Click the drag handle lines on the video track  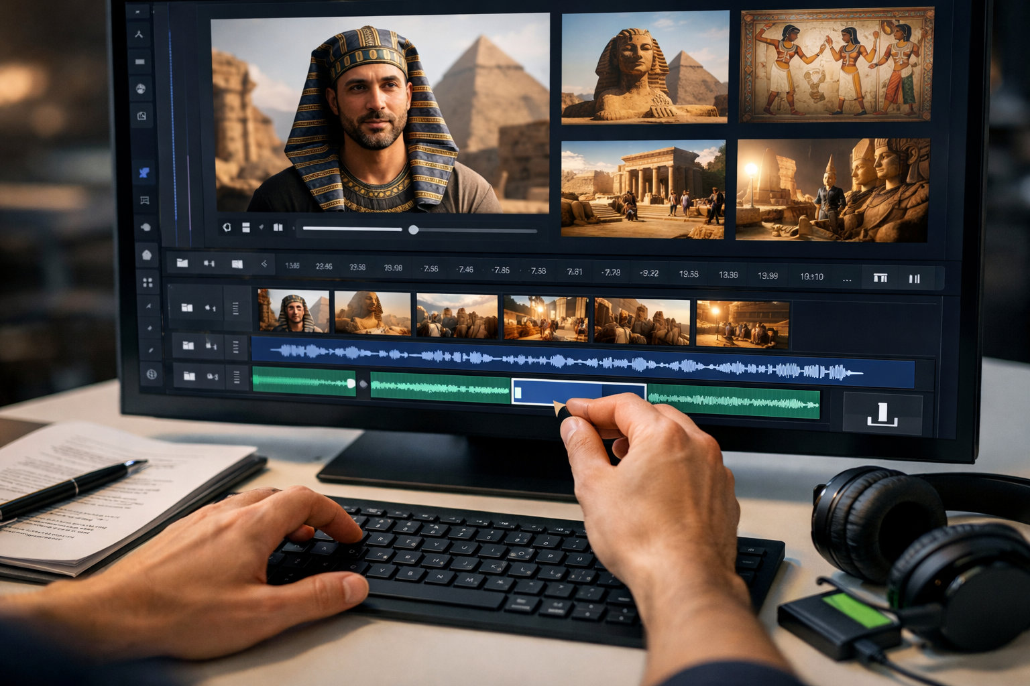pos(235,308)
